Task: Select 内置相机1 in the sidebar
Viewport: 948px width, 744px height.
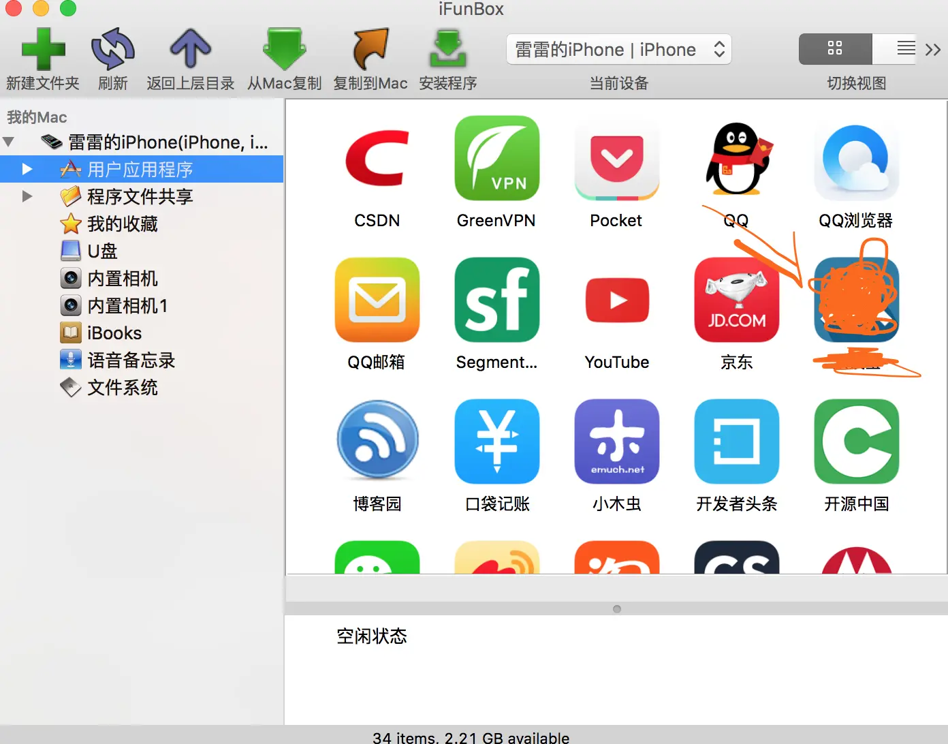Action: click(x=142, y=305)
